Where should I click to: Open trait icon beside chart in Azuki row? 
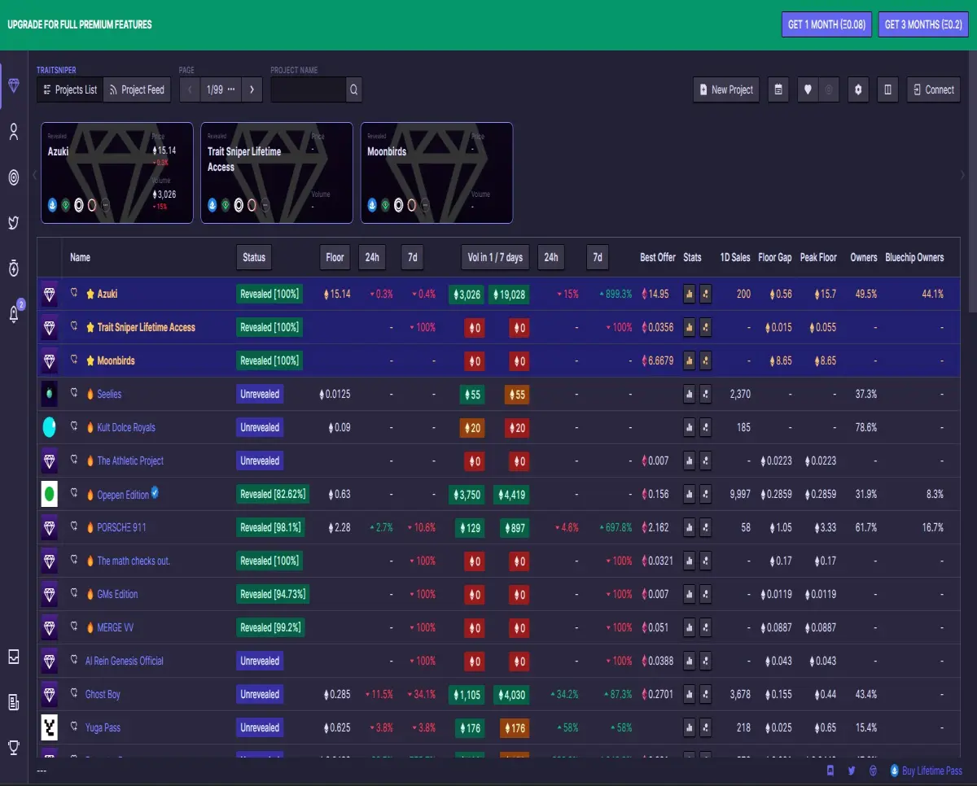[x=706, y=294]
